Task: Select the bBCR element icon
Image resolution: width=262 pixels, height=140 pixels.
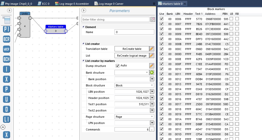Action: pyautogui.click(x=7, y=49)
